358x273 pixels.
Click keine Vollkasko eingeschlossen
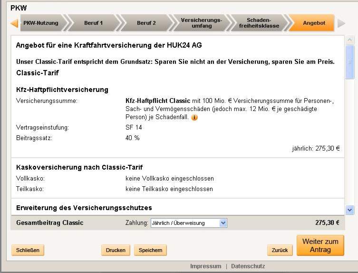(170, 179)
